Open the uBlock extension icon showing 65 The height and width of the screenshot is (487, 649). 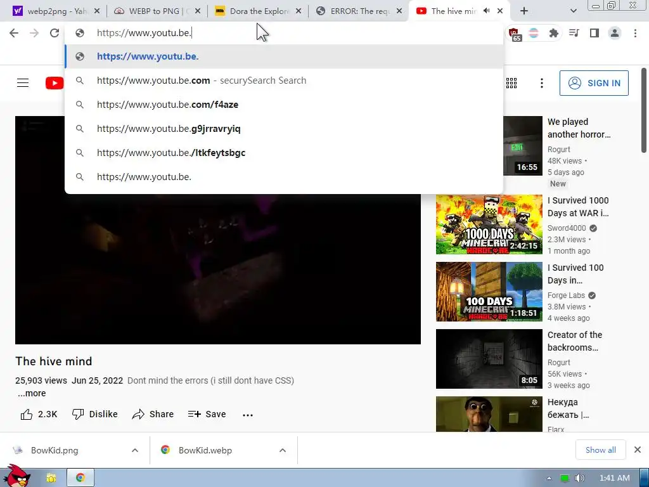point(514,34)
